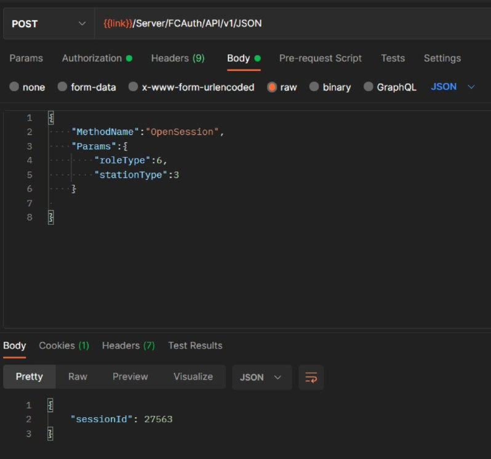
Task: Select x-www-form-urlencoded body type
Action: (191, 87)
